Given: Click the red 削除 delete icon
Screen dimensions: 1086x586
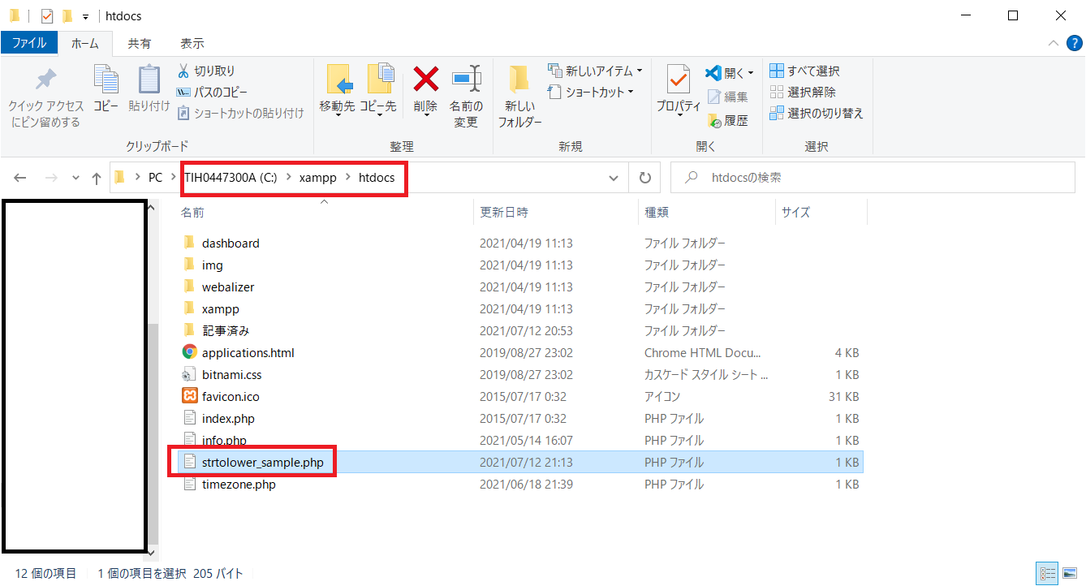Looking at the screenshot, I should [x=425, y=80].
